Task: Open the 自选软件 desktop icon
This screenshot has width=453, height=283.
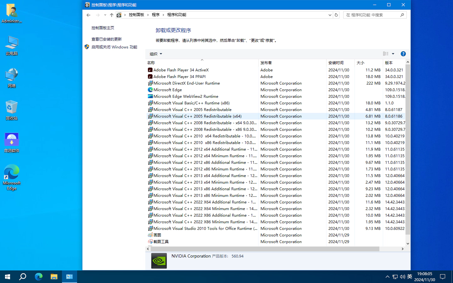Action: click(x=12, y=143)
